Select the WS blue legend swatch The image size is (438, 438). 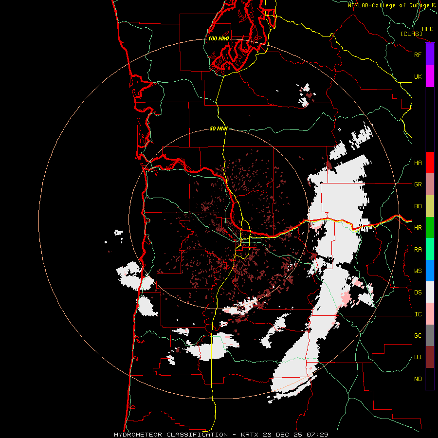point(430,271)
